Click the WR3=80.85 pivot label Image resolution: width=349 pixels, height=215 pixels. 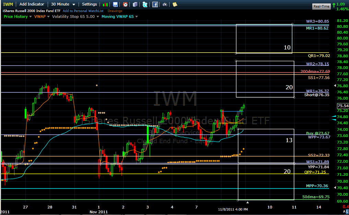tap(317, 21)
